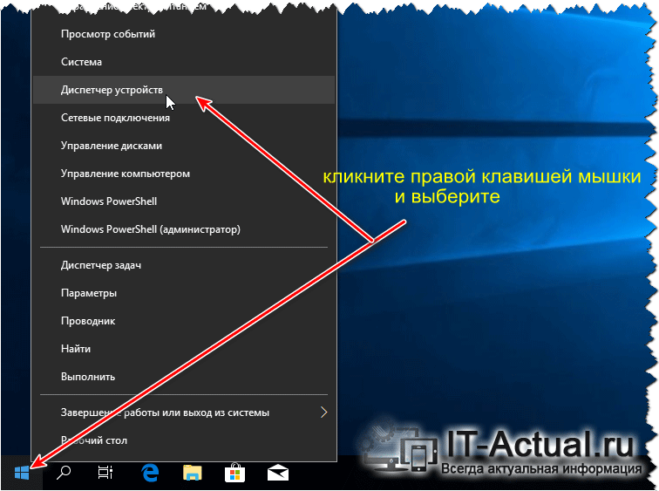Select 'Параметры' menu entry
Image resolution: width=659 pixels, height=491 pixels.
pos(184,293)
